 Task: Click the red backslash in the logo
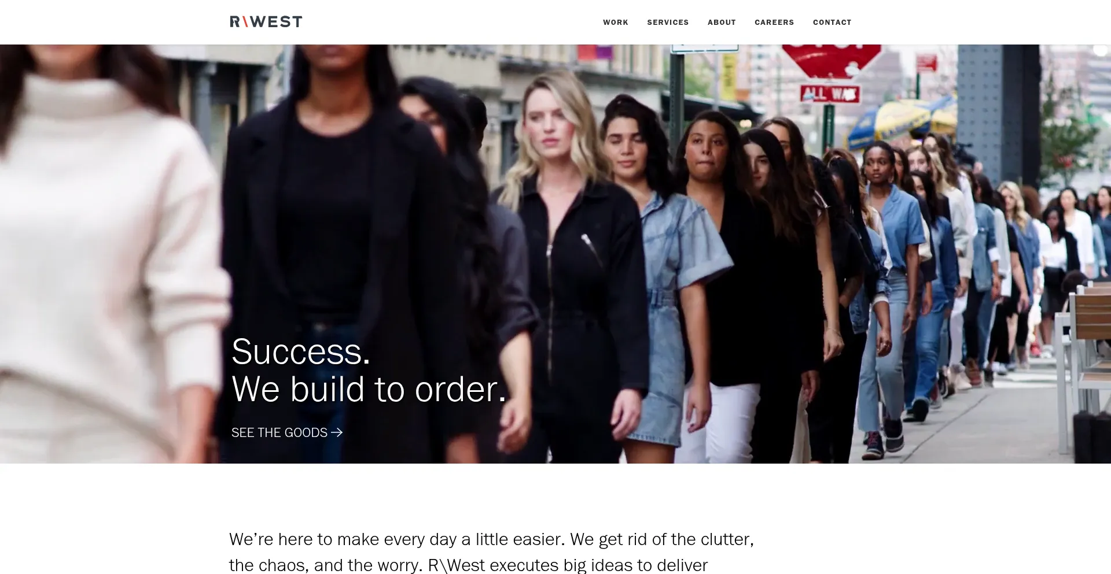tap(245, 22)
